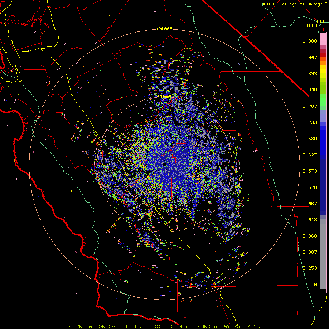Viewport: 329px width, 329px height.
Task: Click the BCC label above the legend
Action: pos(321,22)
